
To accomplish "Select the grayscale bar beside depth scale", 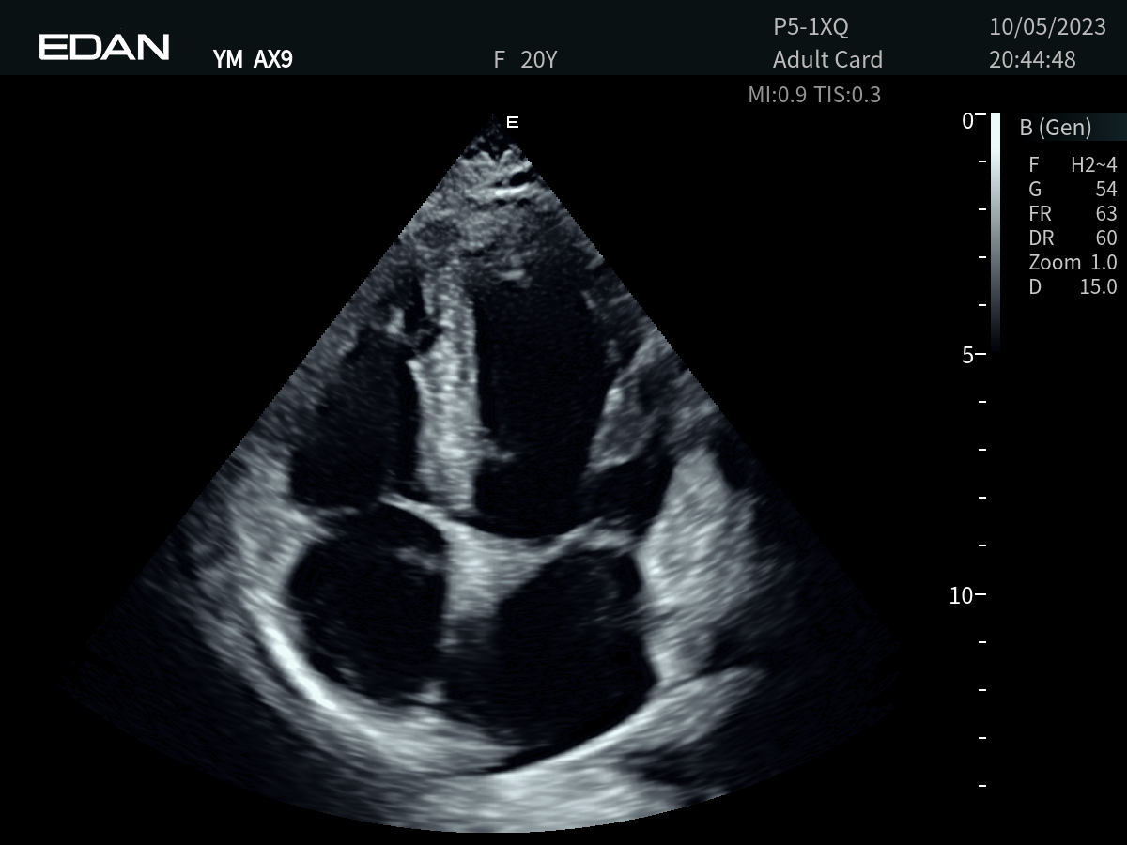I will (x=996, y=230).
